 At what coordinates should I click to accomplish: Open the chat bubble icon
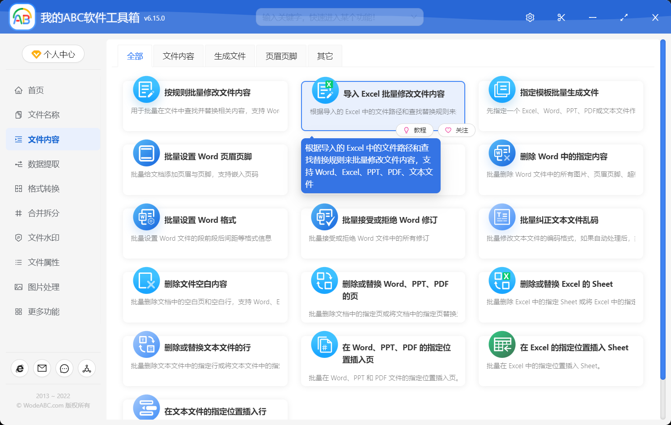pos(64,368)
